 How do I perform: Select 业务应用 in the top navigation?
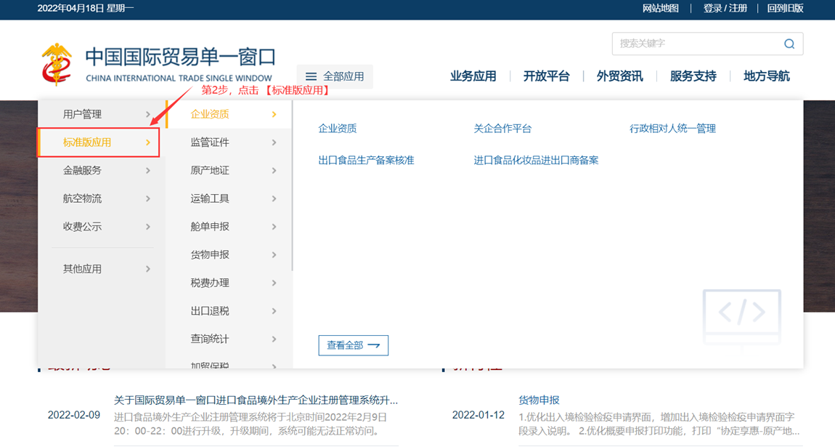click(x=473, y=76)
